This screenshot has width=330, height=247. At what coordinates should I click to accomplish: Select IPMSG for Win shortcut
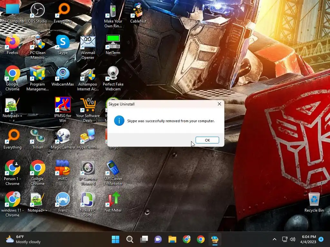pos(63,110)
